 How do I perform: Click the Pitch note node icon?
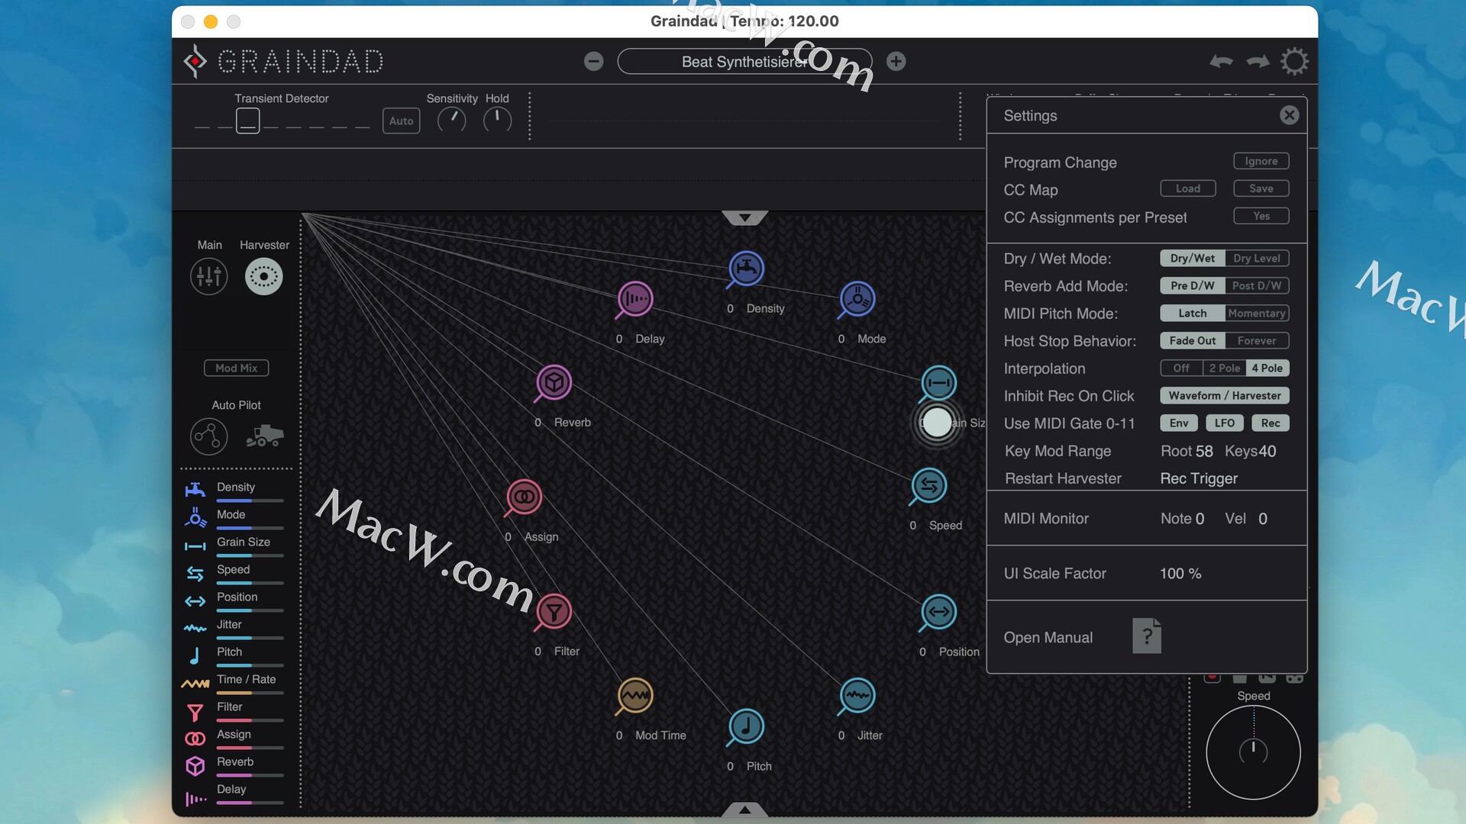coord(746,726)
